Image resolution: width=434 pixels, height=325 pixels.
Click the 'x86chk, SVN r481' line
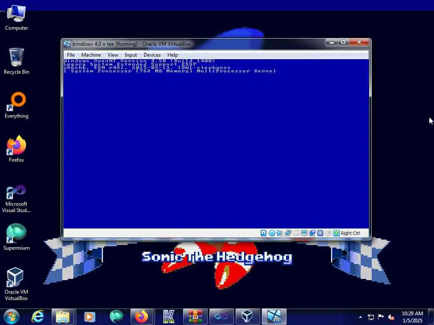[147, 67]
